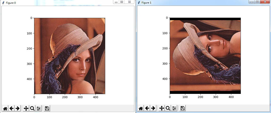Screen dimensions: 271x113
Task: Click the rotated image in Figure 1
Action: (205, 56)
